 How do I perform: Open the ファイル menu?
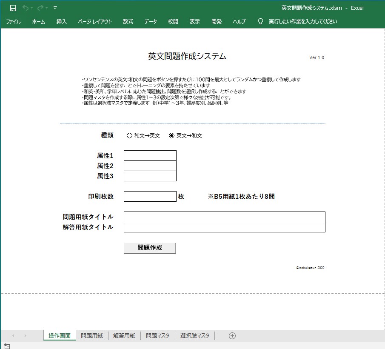(13, 22)
